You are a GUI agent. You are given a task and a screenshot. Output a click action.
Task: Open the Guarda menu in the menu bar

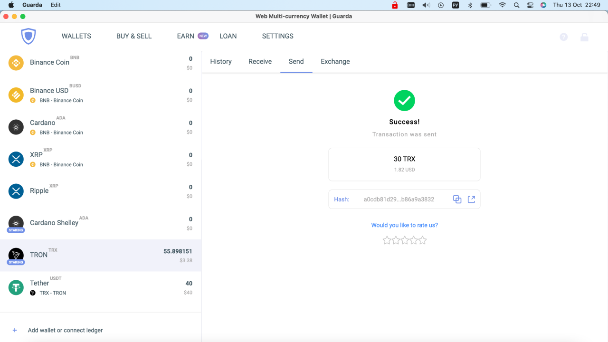(32, 5)
